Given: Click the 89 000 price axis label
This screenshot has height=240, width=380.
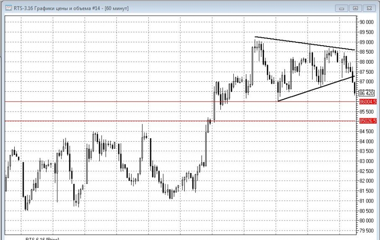Looking at the screenshot, I should click(366, 42).
